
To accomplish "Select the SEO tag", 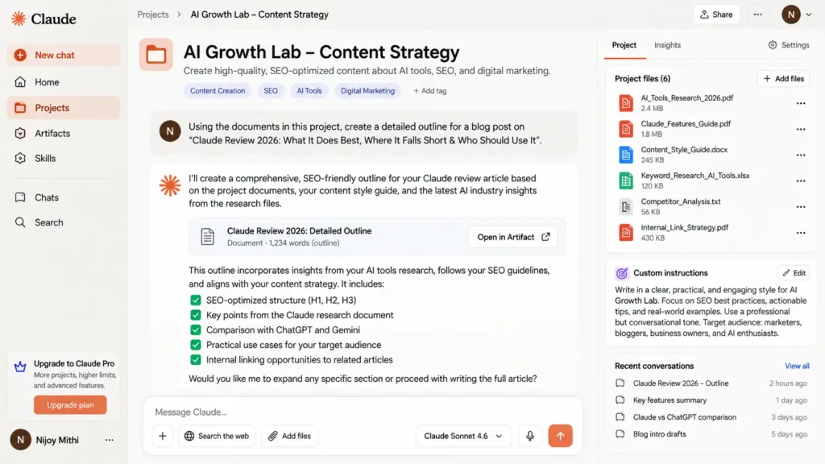I will (x=271, y=91).
